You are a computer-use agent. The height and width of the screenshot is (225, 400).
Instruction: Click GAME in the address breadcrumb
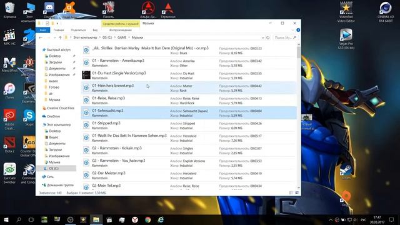(122, 37)
